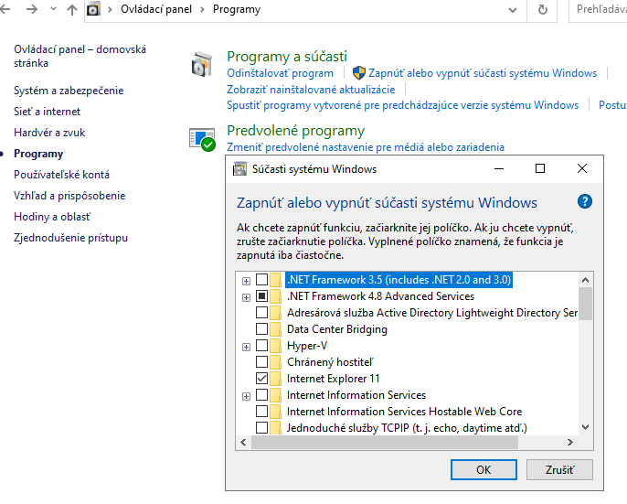Click Súčasti systému Windows title bar icon
Image resolution: width=627 pixels, height=504 pixels.
click(x=239, y=169)
